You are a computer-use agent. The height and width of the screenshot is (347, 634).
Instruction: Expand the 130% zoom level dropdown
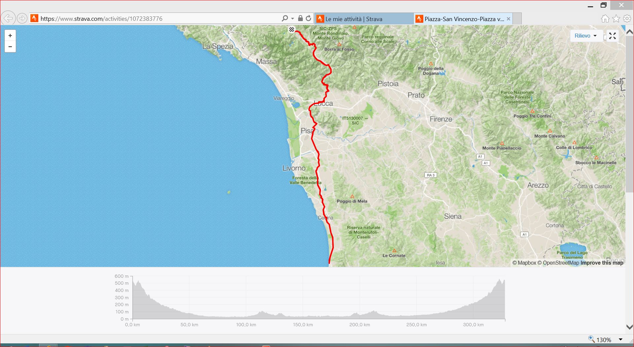point(620,340)
